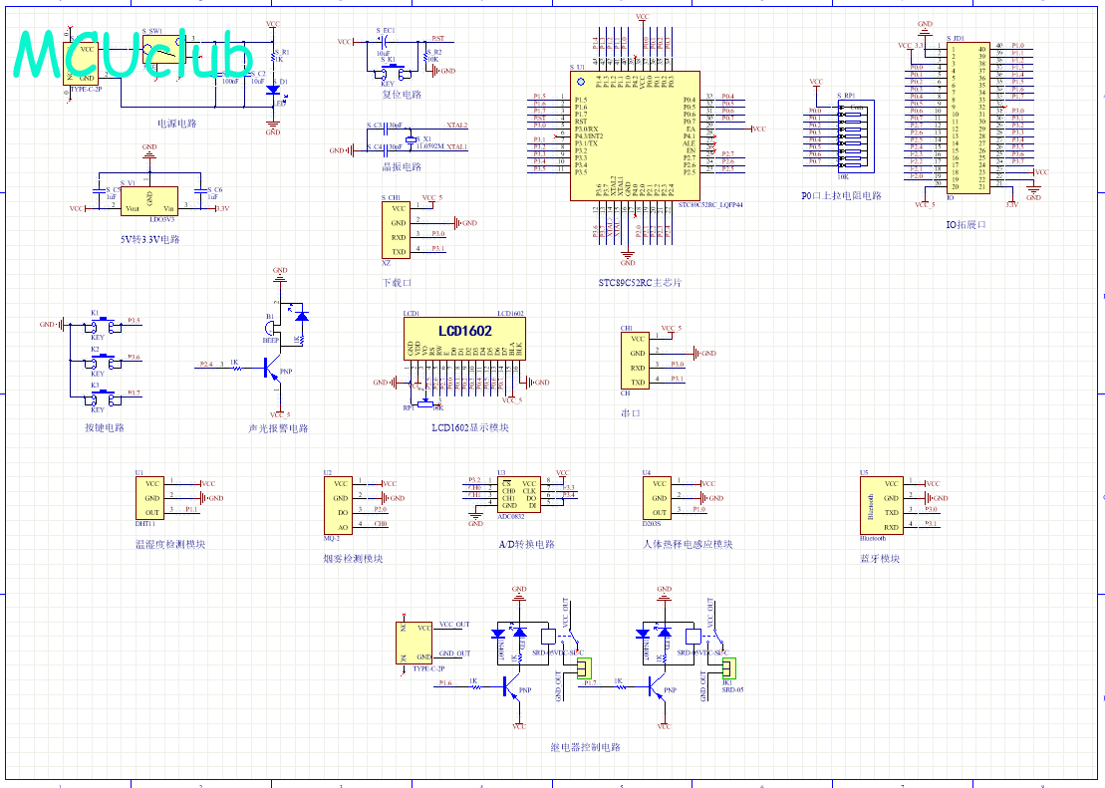This screenshot has height=788, width=1105.
Task: Click the XTAL2 net label at crystal circuit
Action: pyautogui.click(x=456, y=126)
